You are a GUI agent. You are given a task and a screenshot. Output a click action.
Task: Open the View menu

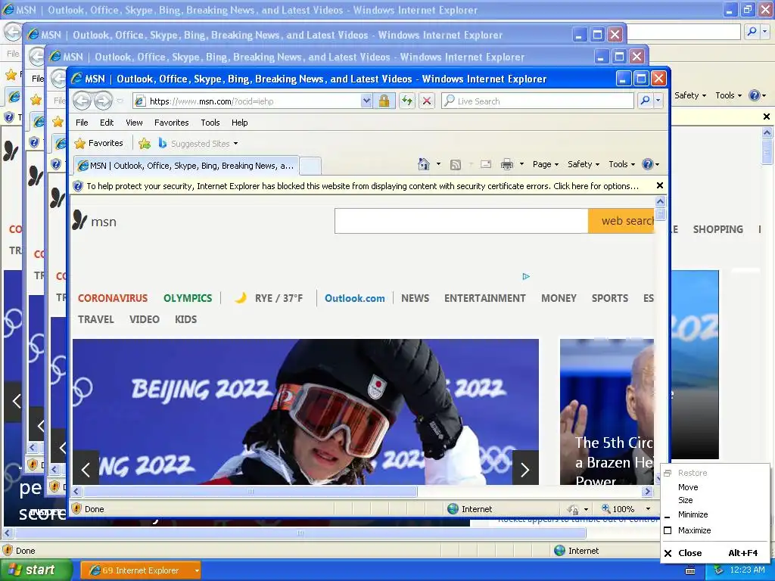[x=134, y=123]
